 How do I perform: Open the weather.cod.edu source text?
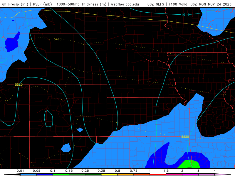pyautogui.click(x=125, y=4)
